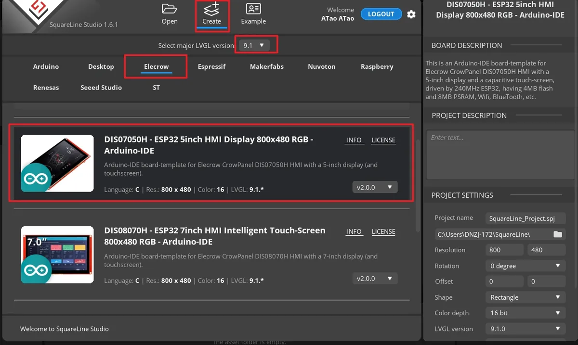
Task: Switch to the Espressif vendor tab
Action: coord(211,66)
